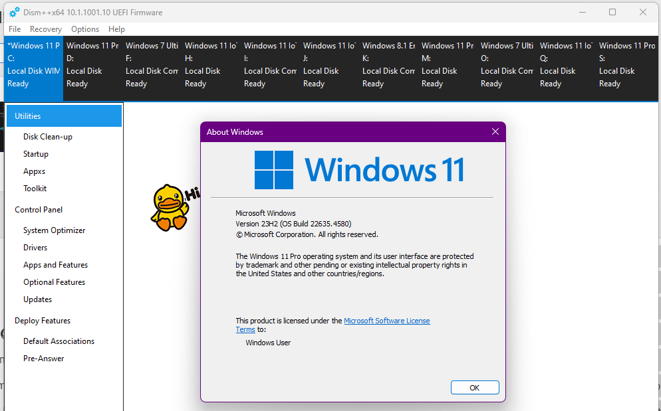The height and width of the screenshot is (411, 661).
Task: Close the Dism++ window
Action: point(643,12)
